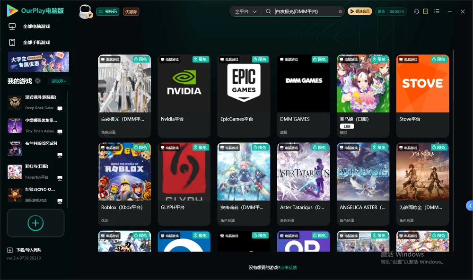
Task: Open customer service headset icon
Action: pyautogui.click(x=417, y=11)
